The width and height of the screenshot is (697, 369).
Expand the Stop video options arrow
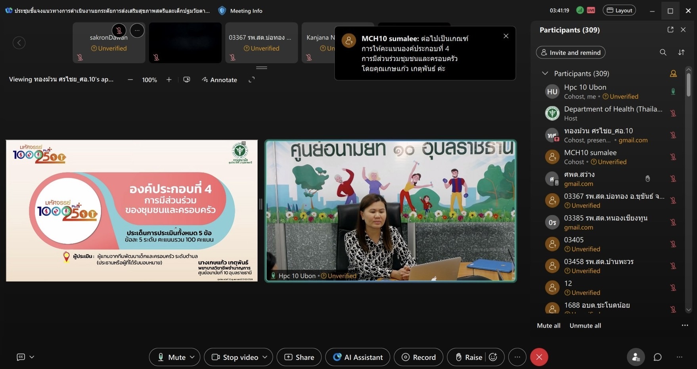265,357
